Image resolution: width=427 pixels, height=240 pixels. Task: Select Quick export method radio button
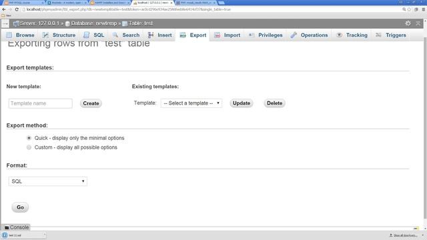tap(29, 138)
